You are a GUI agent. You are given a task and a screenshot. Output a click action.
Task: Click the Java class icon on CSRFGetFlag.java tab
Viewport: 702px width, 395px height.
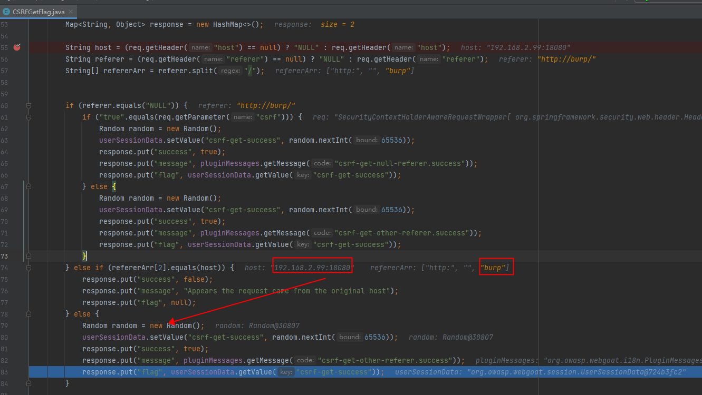6,12
